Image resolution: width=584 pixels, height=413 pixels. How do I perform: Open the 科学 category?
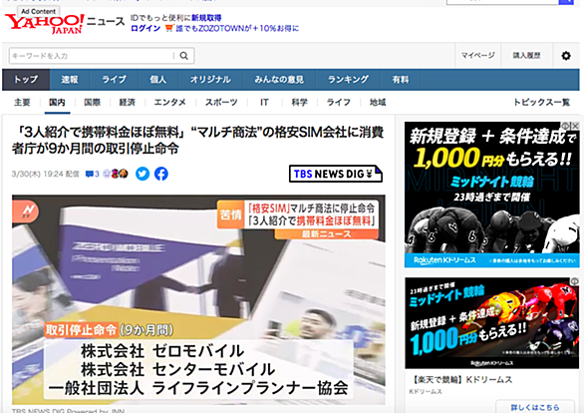[299, 102]
